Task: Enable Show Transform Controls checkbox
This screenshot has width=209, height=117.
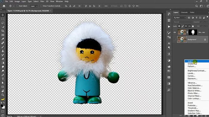Action: pyautogui.click(x=41, y=6)
